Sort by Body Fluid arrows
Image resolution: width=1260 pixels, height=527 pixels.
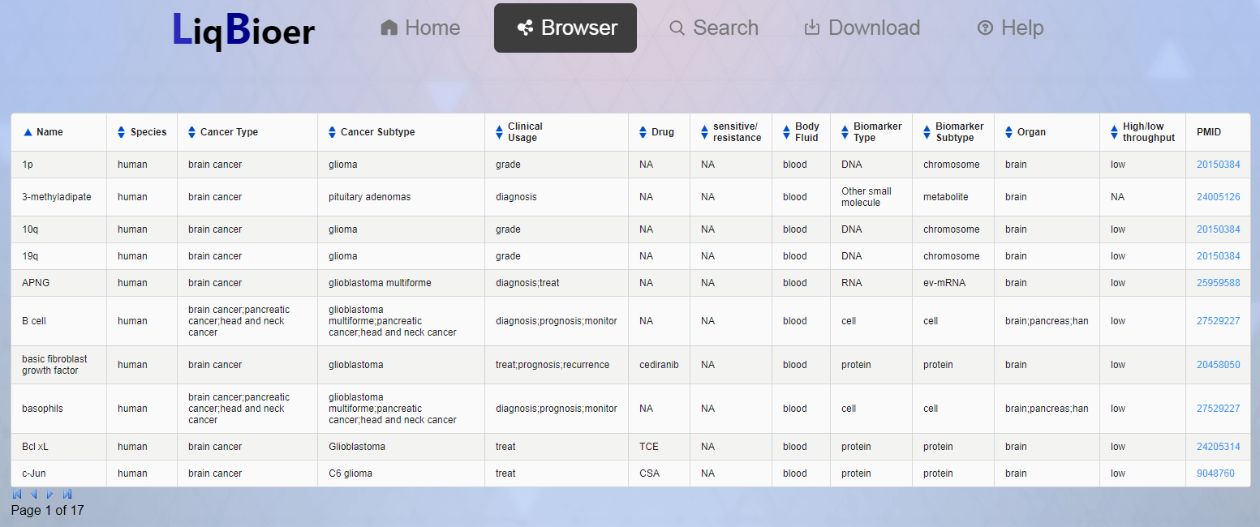787,132
